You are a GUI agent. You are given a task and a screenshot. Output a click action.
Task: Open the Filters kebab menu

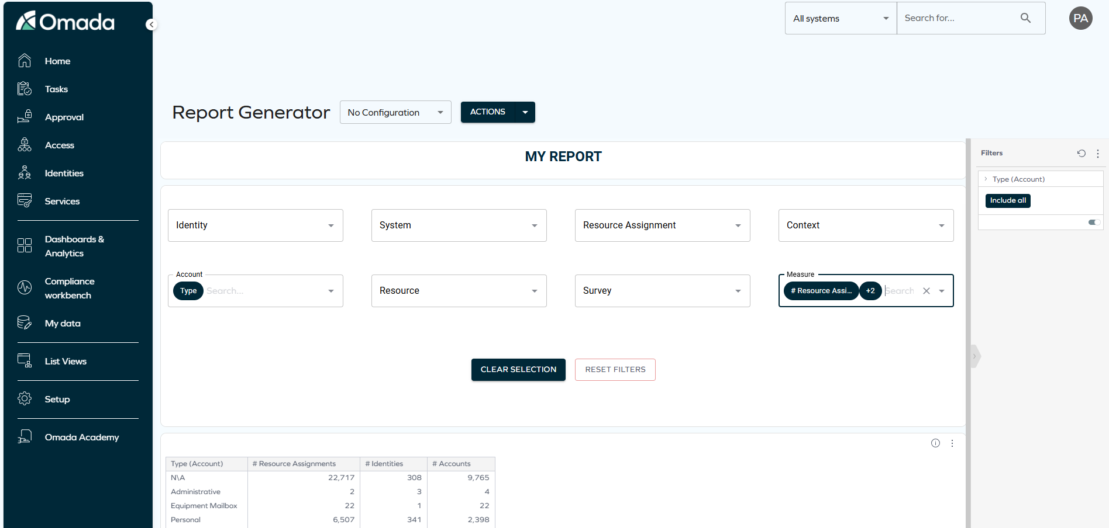(x=1098, y=153)
